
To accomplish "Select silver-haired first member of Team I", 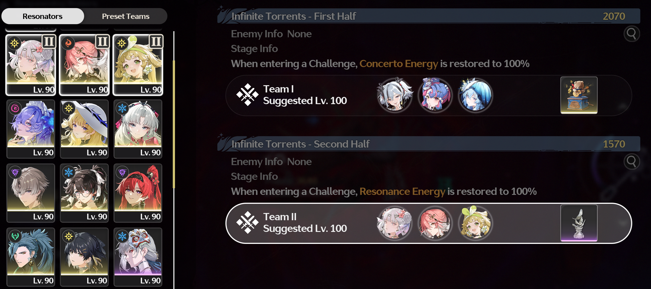I will [394, 95].
